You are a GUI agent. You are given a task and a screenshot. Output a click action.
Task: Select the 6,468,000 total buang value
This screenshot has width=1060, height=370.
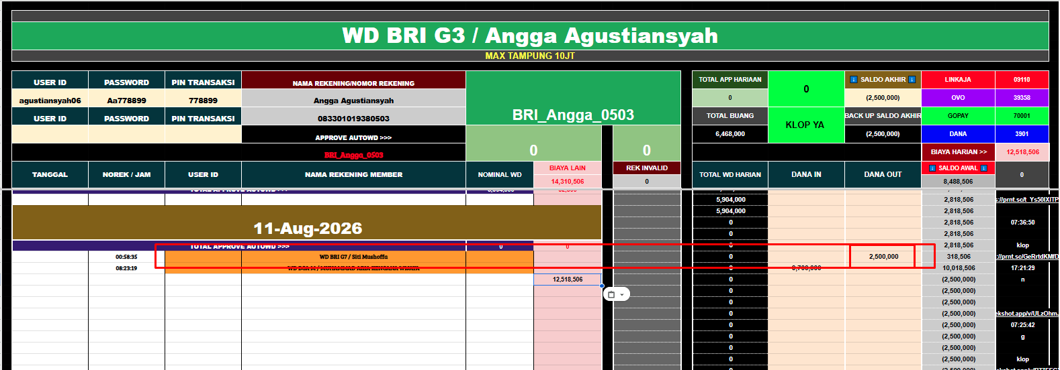pyautogui.click(x=730, y=134)
